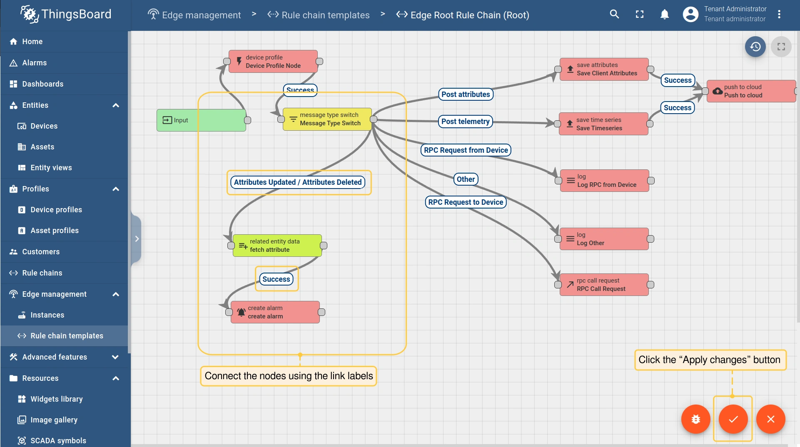Viewport: 800px width, 447px height.
Task: Go to Device profiles page
Action: click(x=56, y=210)
